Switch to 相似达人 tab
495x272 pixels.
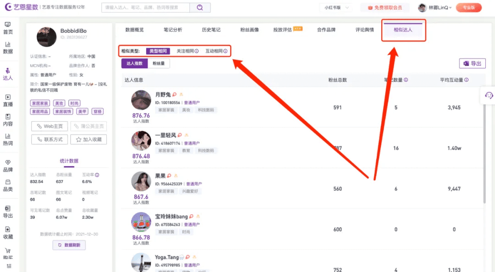point(403,30)
